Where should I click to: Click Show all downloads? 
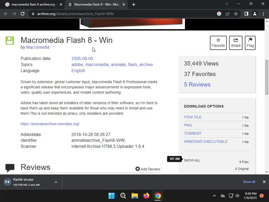click(249, 182)
